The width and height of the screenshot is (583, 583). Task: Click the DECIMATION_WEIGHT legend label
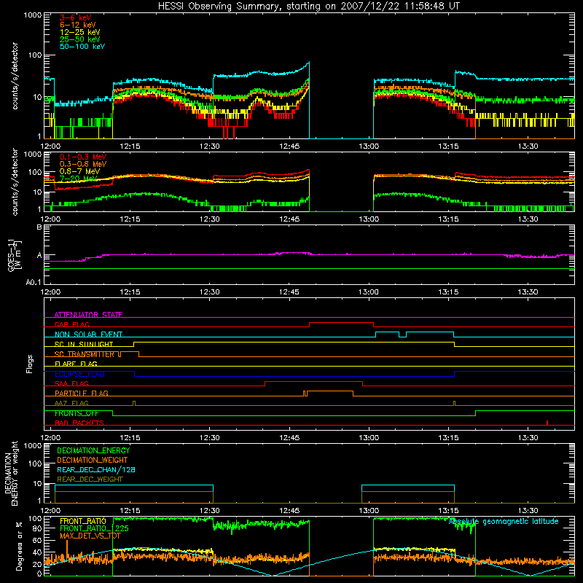93,461
